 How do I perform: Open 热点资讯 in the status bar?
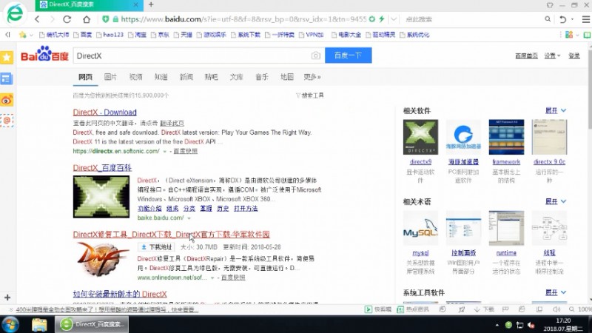click(x=413, y=309)
